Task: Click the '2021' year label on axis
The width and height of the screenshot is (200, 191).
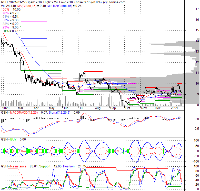Action: pos(174,108)
